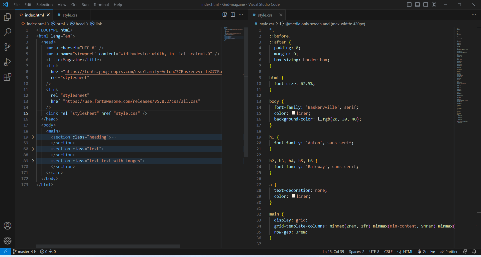The height and width of the screenshot is (257, 481).
Task: Expand the folded heading section on line 19
Action: pyautogui.click(x=33, y=137)
